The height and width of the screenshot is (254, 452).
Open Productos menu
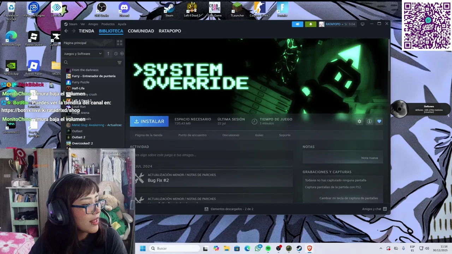point(108,24)
